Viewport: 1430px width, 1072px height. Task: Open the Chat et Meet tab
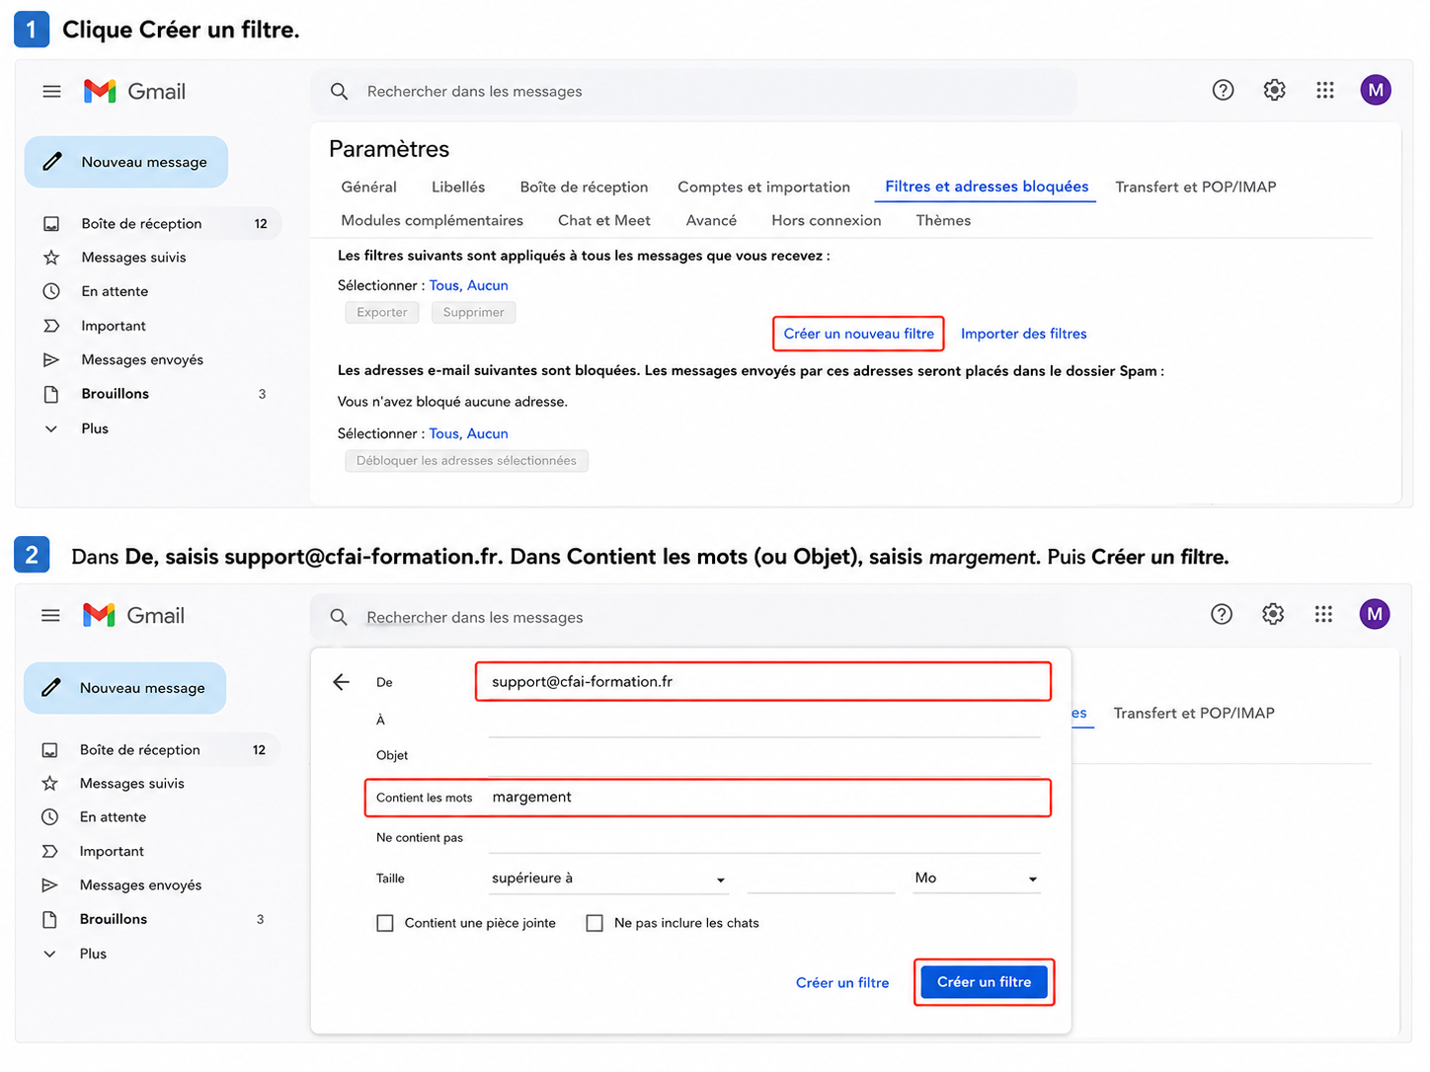click(604, 220)
